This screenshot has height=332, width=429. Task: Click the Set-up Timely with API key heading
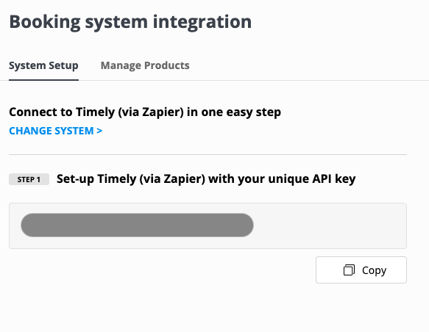tap(206, 179)
